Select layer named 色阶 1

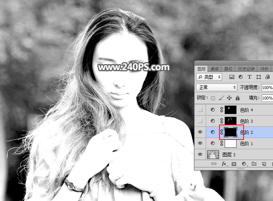tap(246, 144)
